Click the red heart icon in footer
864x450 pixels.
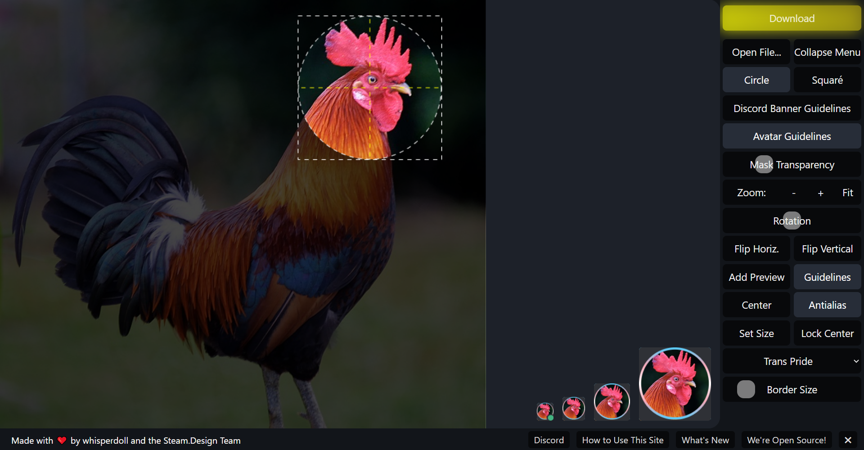pos(62,441)
